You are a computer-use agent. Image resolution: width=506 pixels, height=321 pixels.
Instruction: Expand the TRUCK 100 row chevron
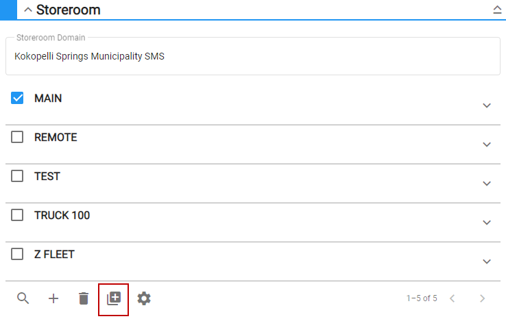pos(487,222)
